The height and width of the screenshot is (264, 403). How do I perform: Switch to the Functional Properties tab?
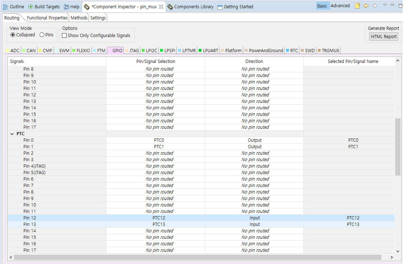click(x=47, y=18)
